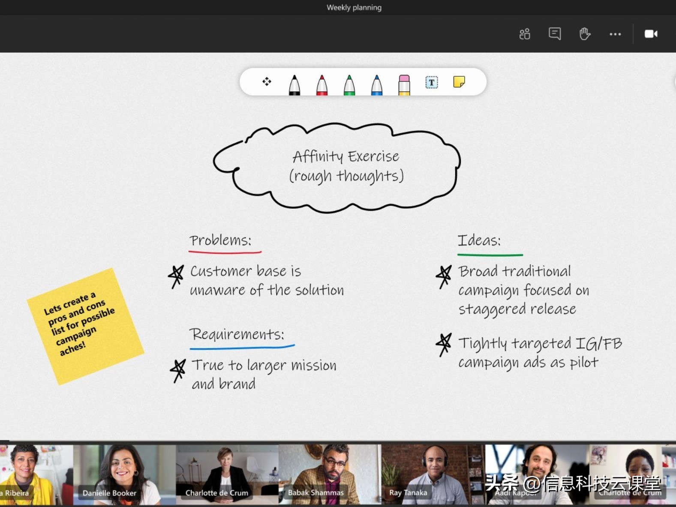The height and width of the screenshot is (507, 676).
Task: Select the text box tool
Action: tap(432, 82)
